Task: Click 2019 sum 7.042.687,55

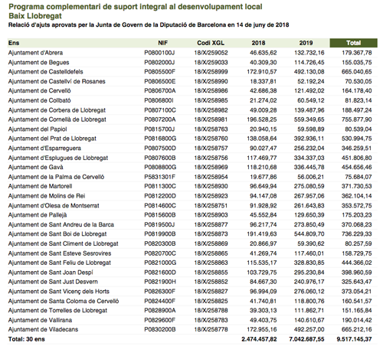Action: (306, 339)
